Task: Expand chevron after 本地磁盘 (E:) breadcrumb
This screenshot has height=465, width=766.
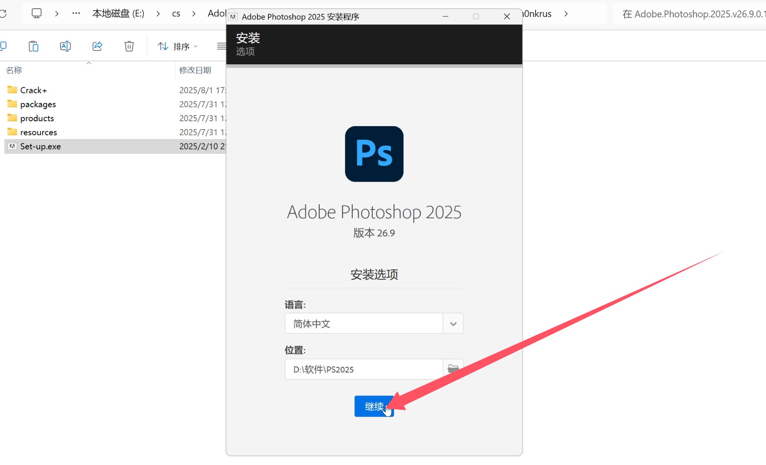Action: coord(158,14)
